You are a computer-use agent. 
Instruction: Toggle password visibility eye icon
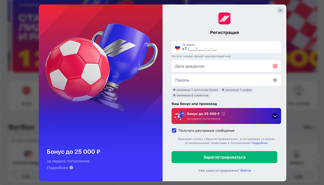tap(275, 80)
